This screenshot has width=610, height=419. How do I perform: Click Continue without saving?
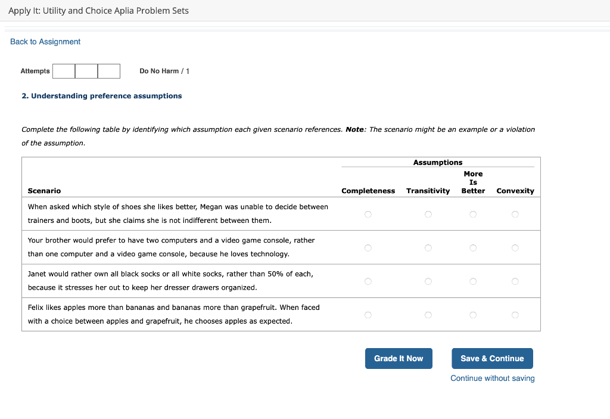(492, 378)
